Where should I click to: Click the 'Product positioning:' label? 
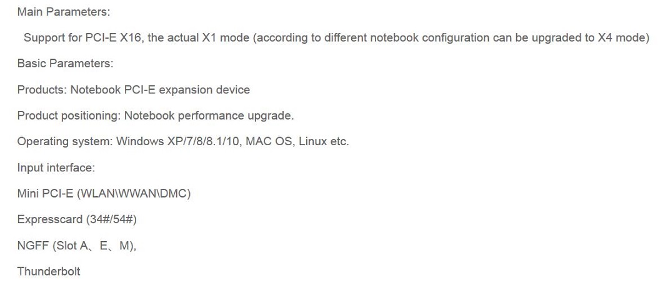click(69, 115)
